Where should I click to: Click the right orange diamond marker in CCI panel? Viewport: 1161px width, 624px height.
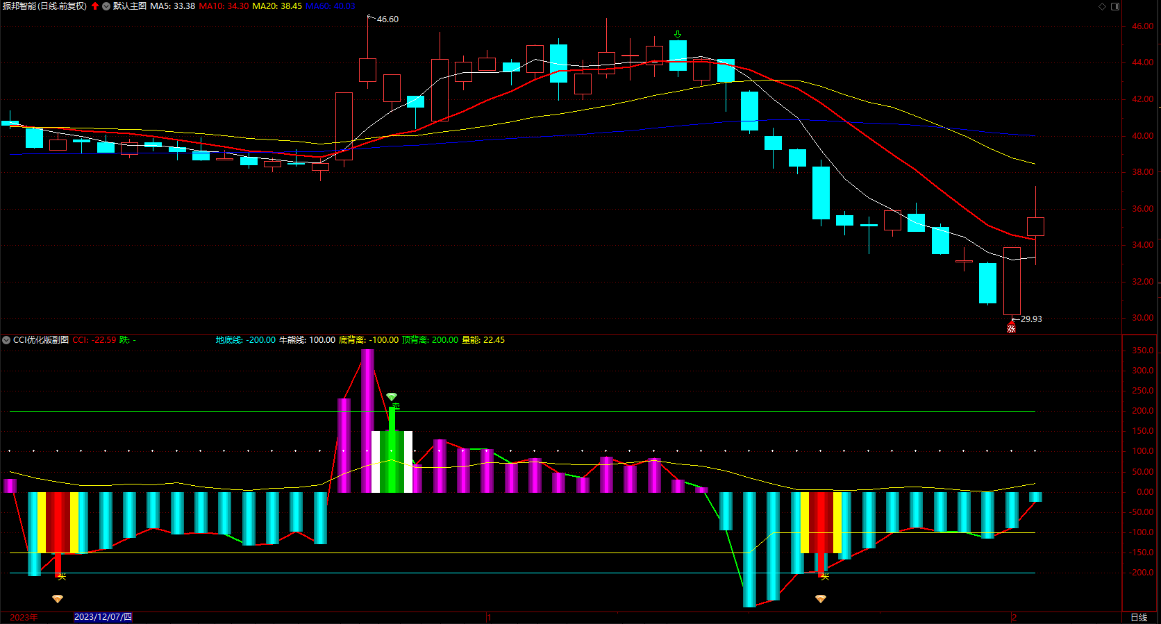tap(821, 598)
